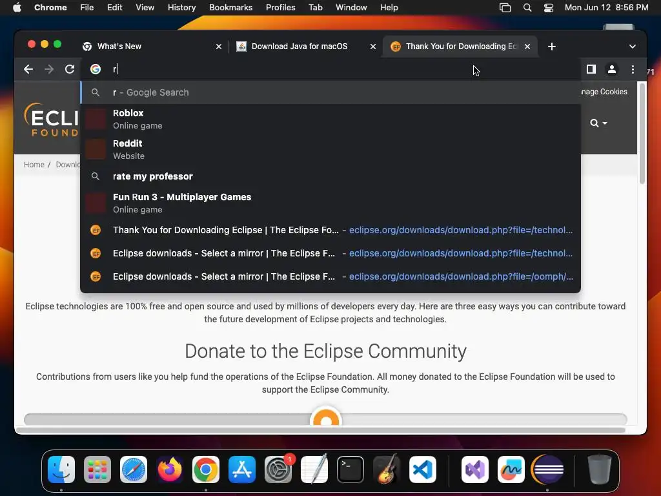661x496 pixels.
Task: Open the Bookmarks menu
Action: pyautogui.click(x=230, y=7)
